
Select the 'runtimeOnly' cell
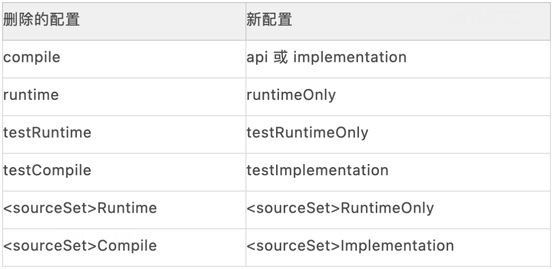pos(291,95)
